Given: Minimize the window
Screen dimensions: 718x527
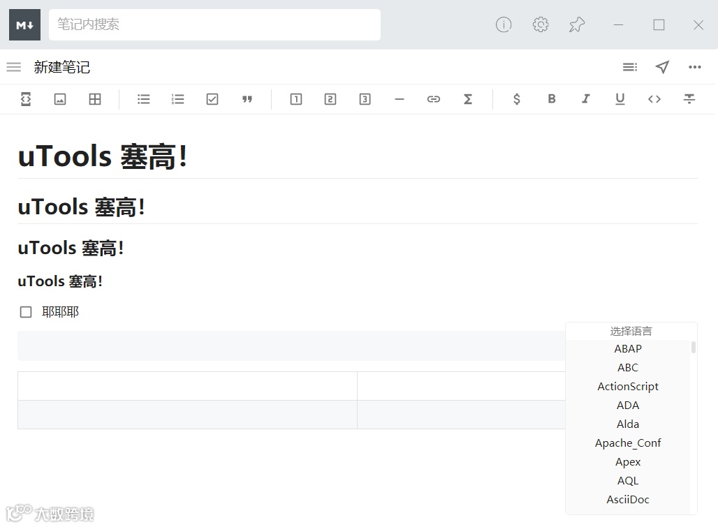Looking at the screenshot, I should click(x=618, y=24).
